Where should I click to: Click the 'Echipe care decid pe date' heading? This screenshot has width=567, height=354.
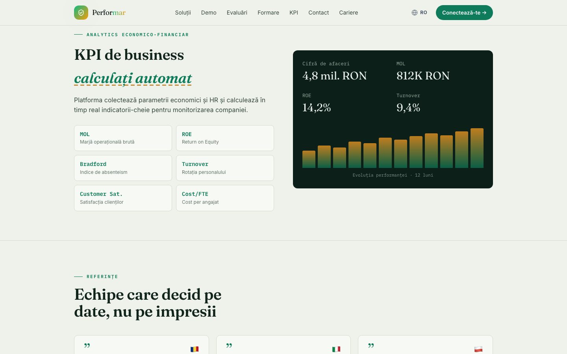click(148, 303)
